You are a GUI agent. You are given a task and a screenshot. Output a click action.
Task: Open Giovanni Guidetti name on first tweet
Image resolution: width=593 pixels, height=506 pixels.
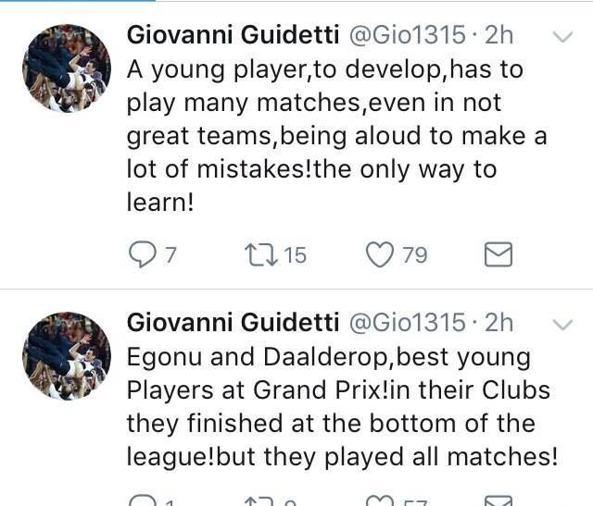(x=233, y=35)
